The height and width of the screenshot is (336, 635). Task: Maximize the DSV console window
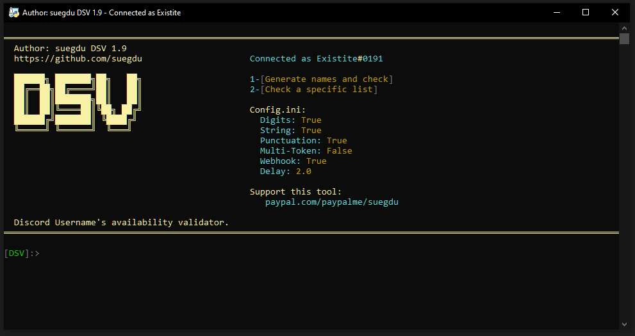(x=586, y=12)
